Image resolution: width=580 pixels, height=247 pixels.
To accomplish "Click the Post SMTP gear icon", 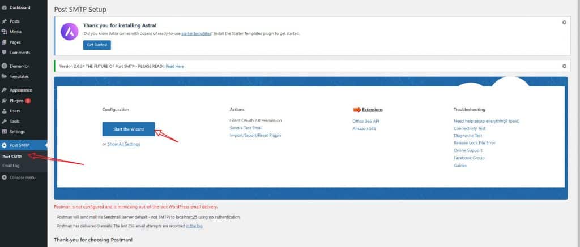I will pos(5,145).
